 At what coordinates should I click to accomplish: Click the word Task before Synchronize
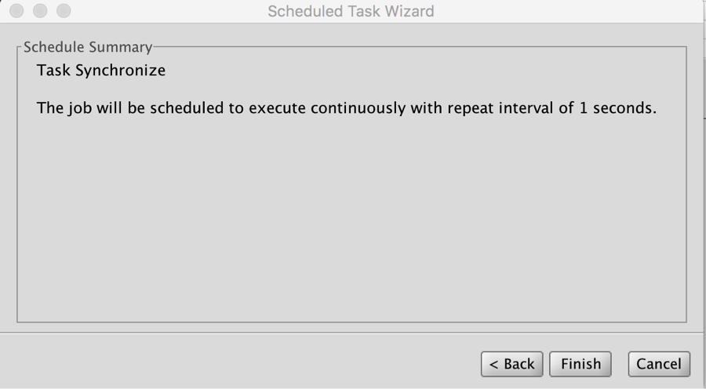point(53,71)
